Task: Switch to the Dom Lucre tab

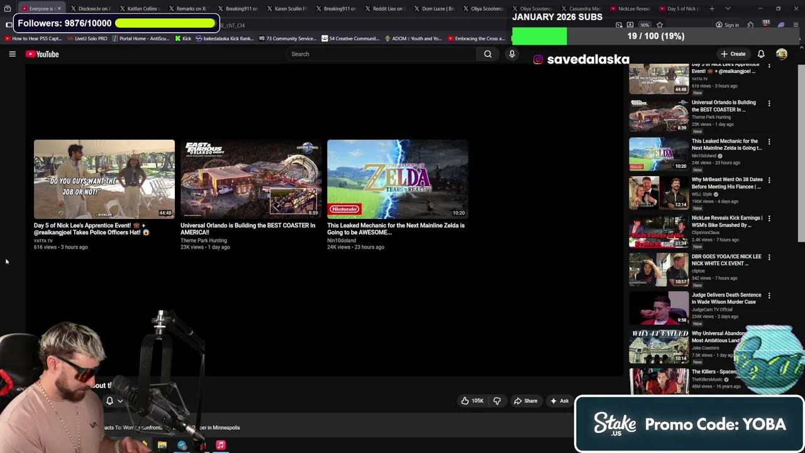Action: (435, 9)
